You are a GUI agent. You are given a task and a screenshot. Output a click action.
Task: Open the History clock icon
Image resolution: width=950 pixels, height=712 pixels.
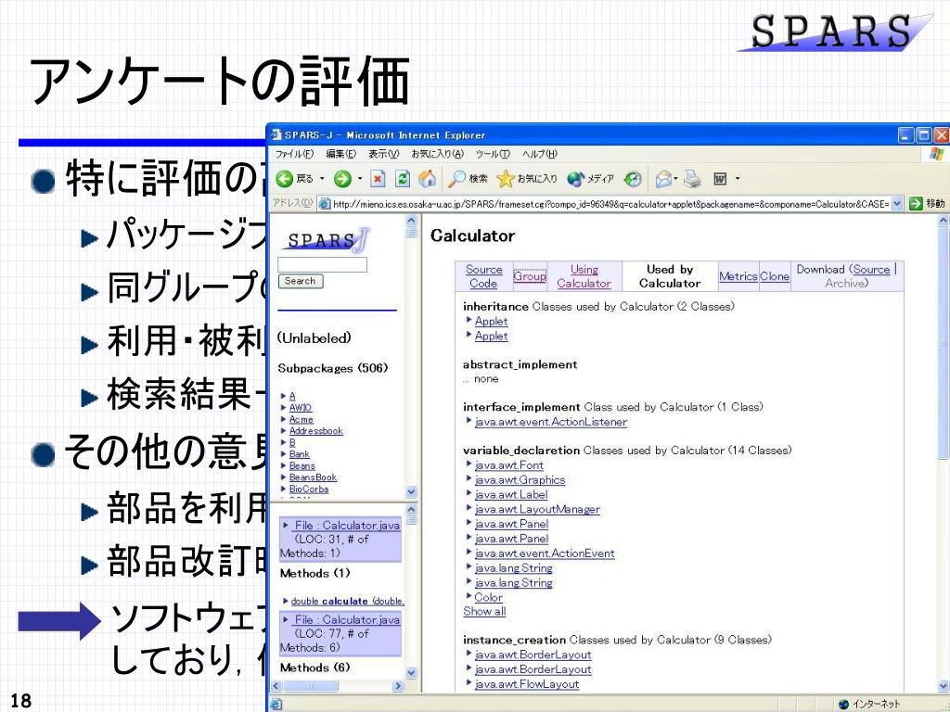(633, 179)
